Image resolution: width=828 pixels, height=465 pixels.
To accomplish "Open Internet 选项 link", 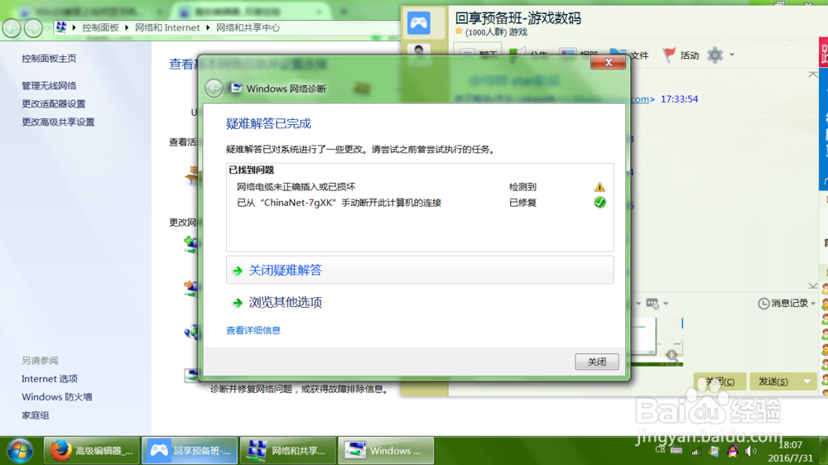I will tap(50, 379).
